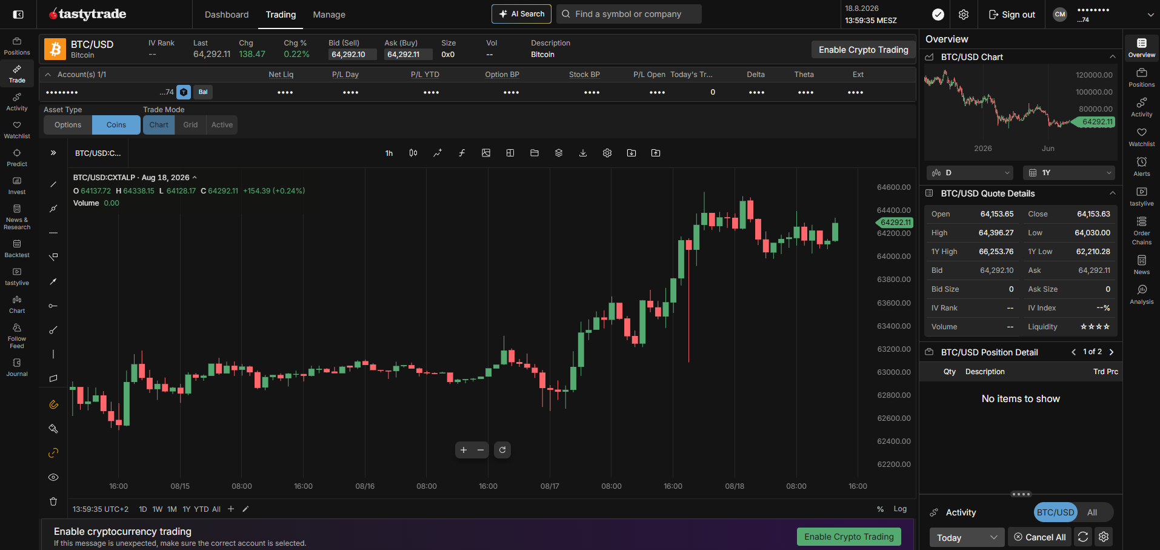
Task: Open the D period dropdown
Action: 970,173
